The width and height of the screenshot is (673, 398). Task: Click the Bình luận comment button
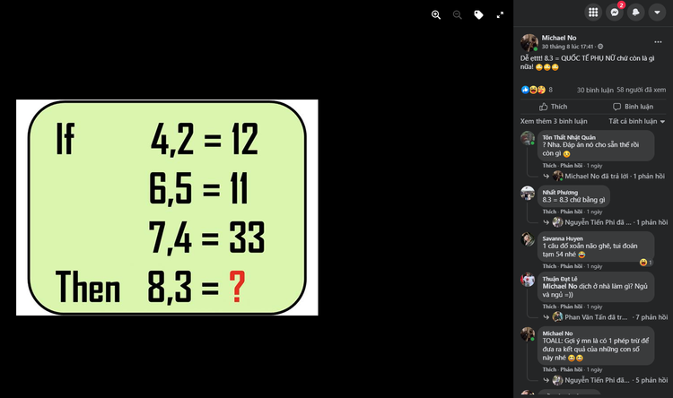point(633,106)
